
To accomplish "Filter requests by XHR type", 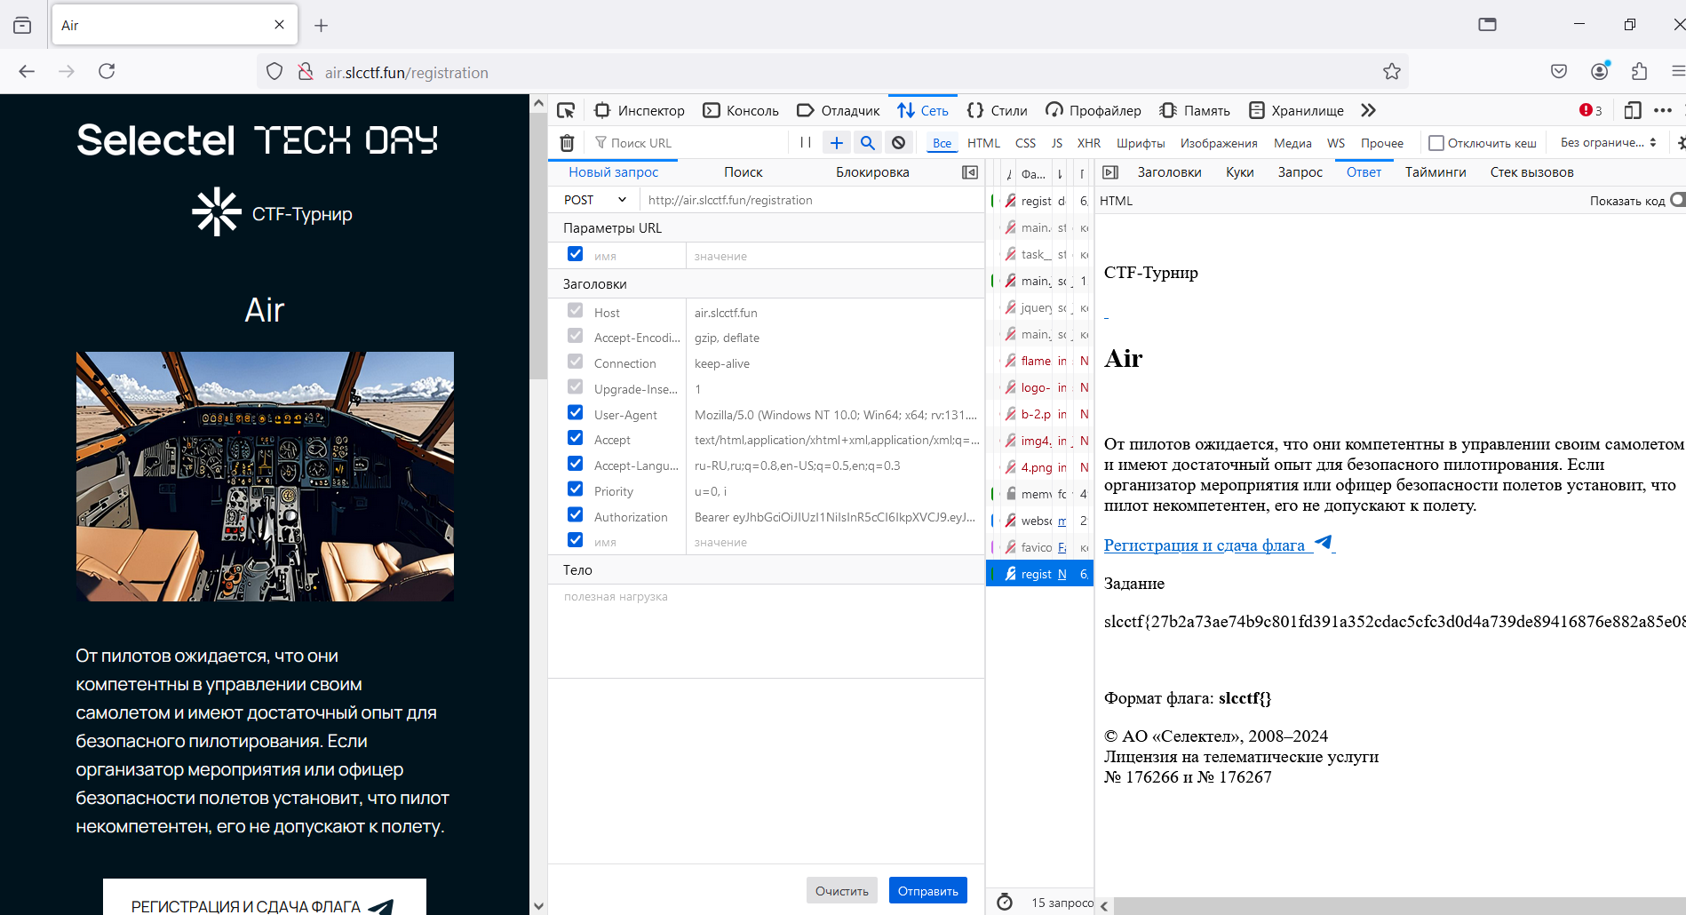I will click(x=1088, y=143).
